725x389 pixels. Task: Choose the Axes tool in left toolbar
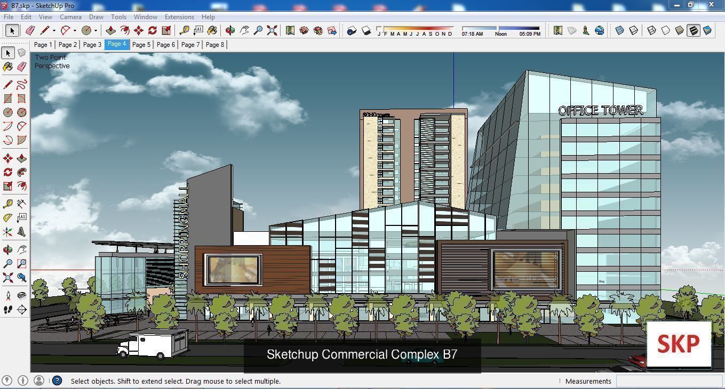click(8, 232)
